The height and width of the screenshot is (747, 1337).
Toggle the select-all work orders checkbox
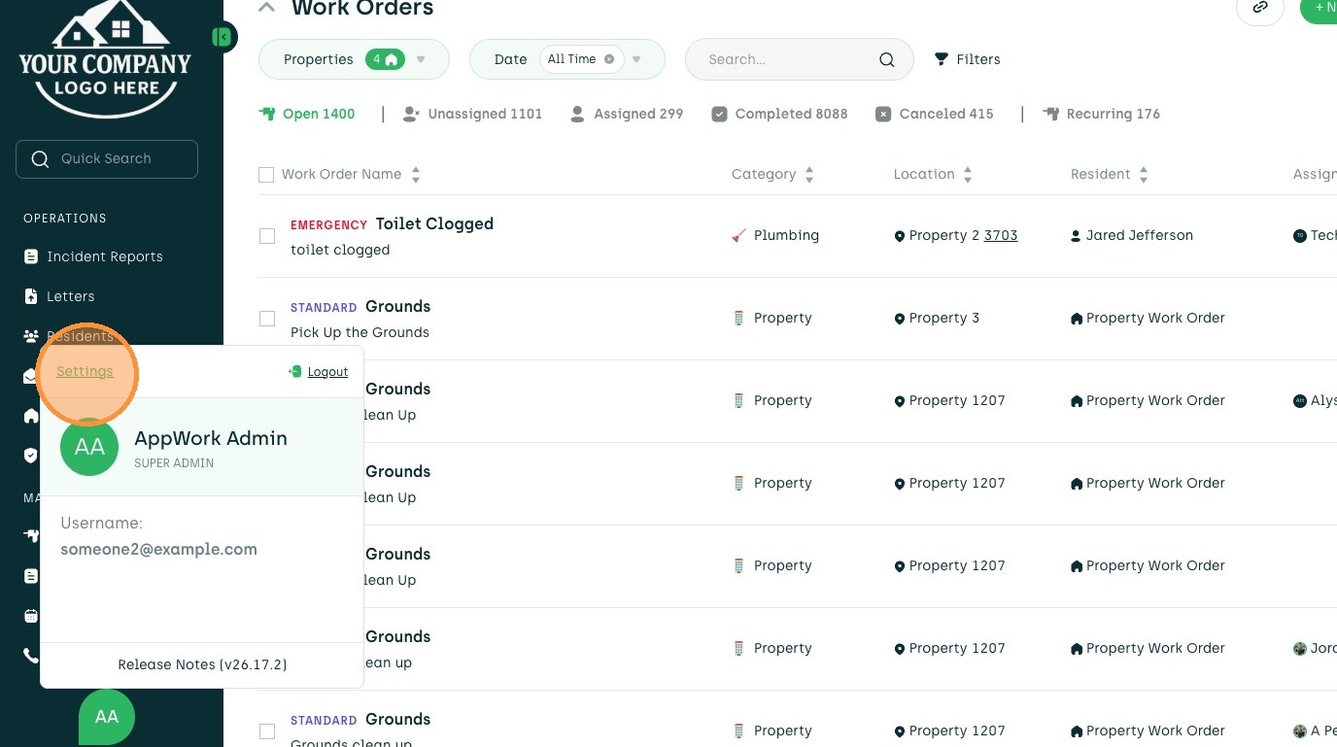[266, 175]
